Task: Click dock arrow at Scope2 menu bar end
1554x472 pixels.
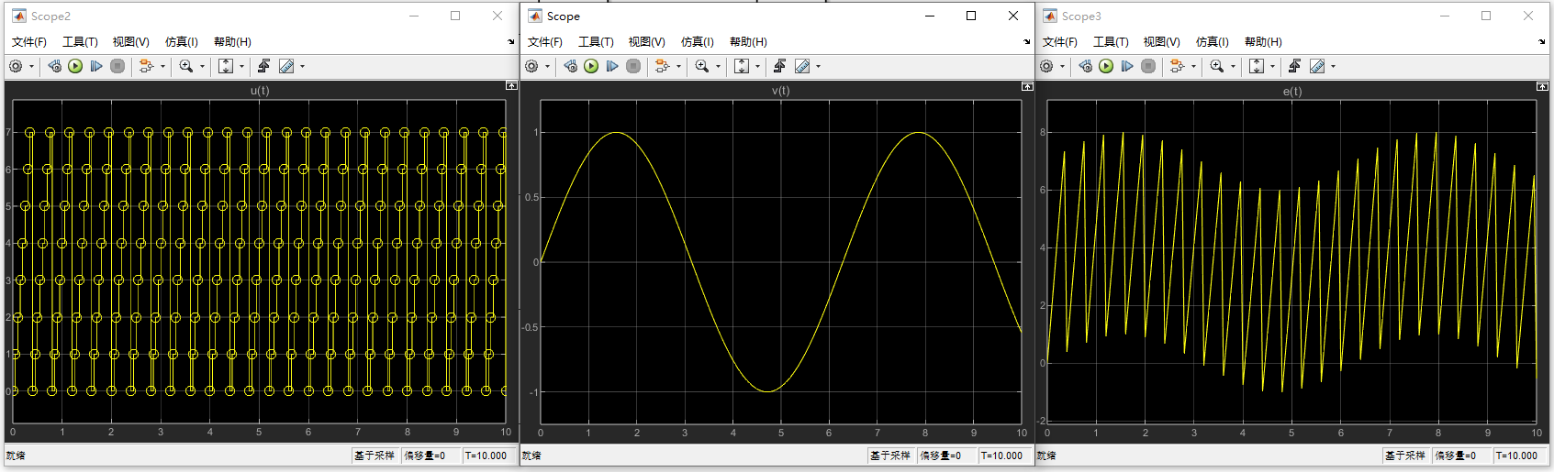Action: pos(511,42)
